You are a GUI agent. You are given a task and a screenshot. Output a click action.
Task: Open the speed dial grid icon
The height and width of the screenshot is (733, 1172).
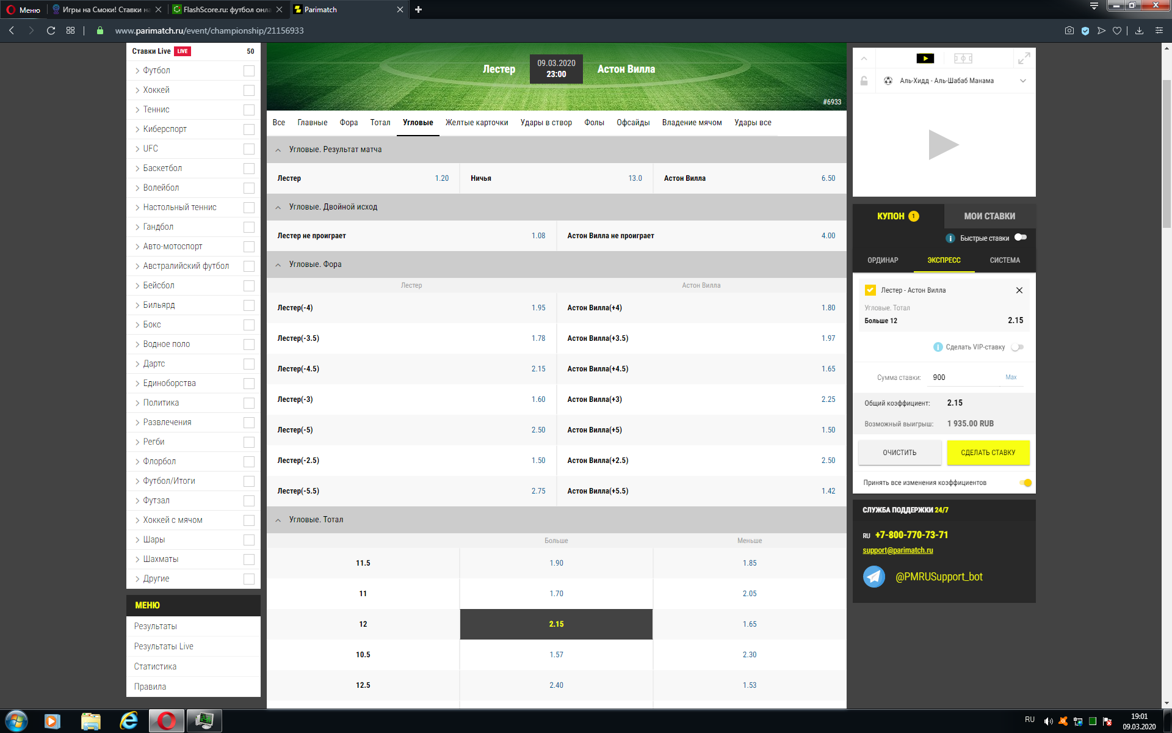70,31
